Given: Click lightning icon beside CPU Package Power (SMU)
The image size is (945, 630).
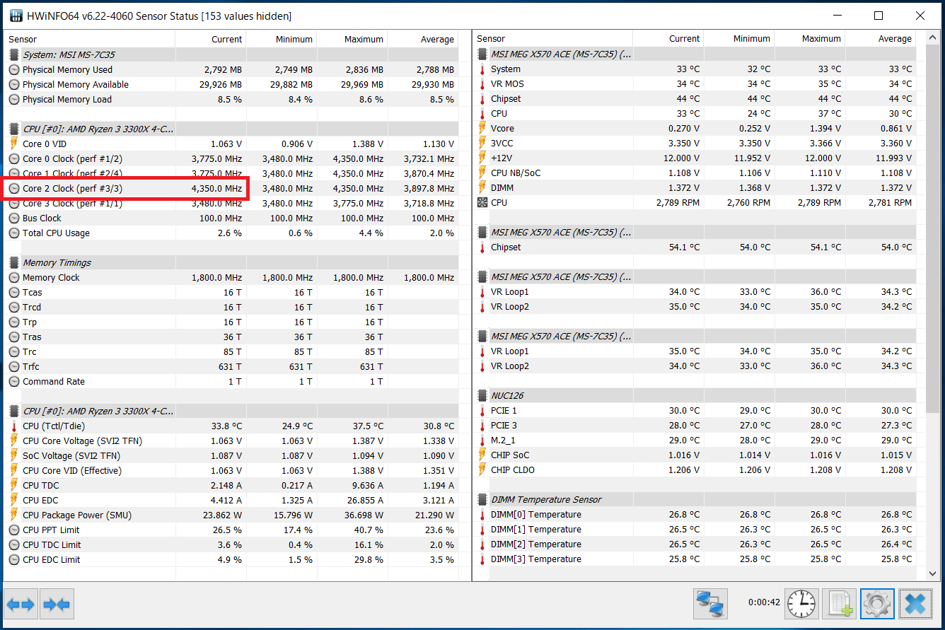Looking at the screenshot, I should [14, 515].
